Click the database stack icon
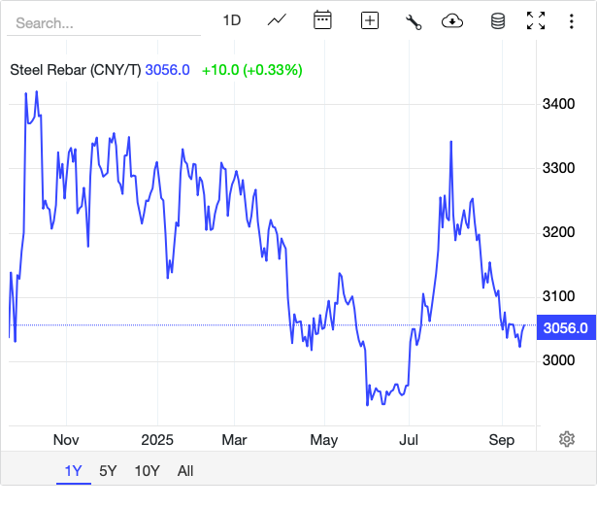Viewport: 597px width, 508px height. pyautogui.click(x=497, y=20)
